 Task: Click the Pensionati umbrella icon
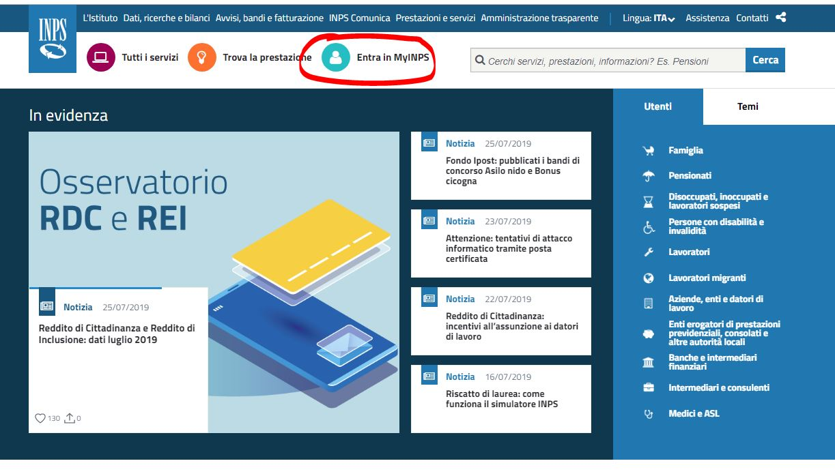[x=649, y=176]
